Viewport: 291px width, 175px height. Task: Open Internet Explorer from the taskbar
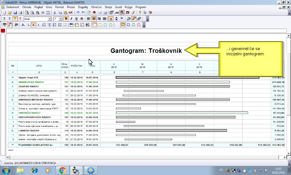34,170
